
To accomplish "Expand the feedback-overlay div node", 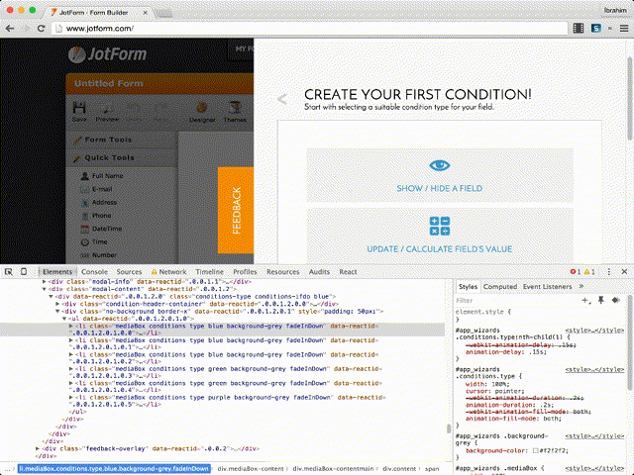I will coord(38,448).
